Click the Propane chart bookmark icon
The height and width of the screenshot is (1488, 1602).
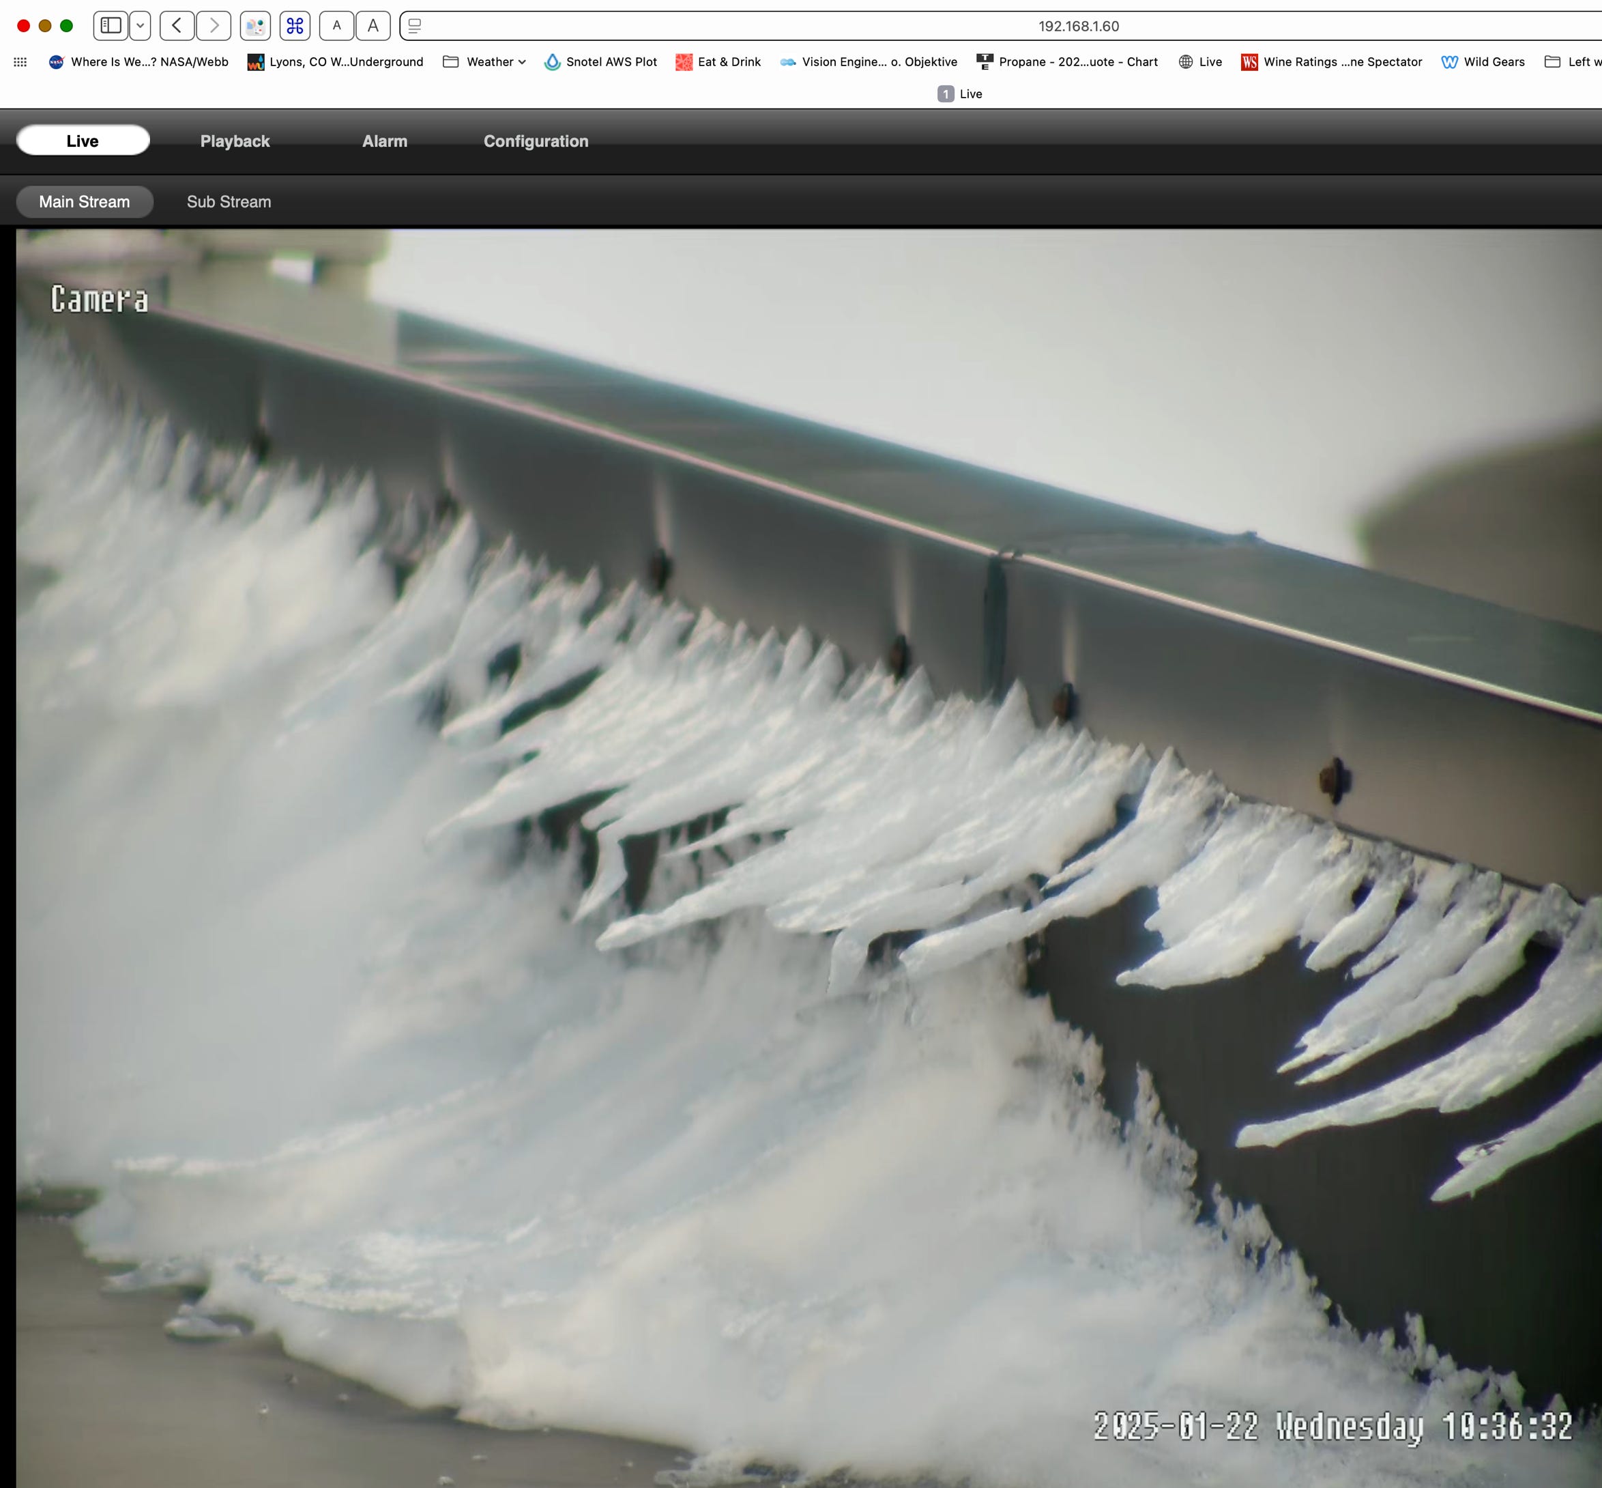coord(985,62)
